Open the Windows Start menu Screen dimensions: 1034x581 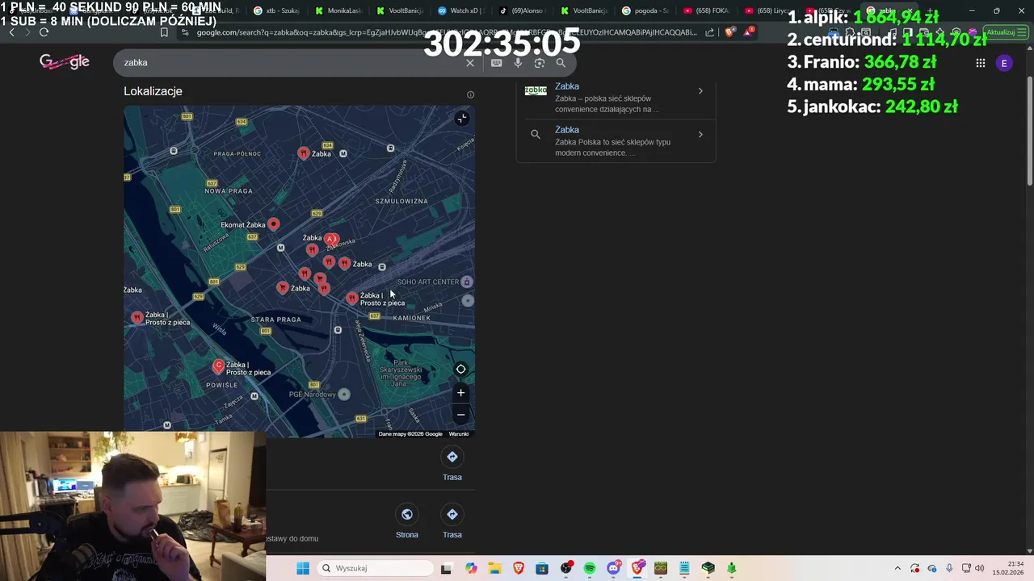point(303,568)
